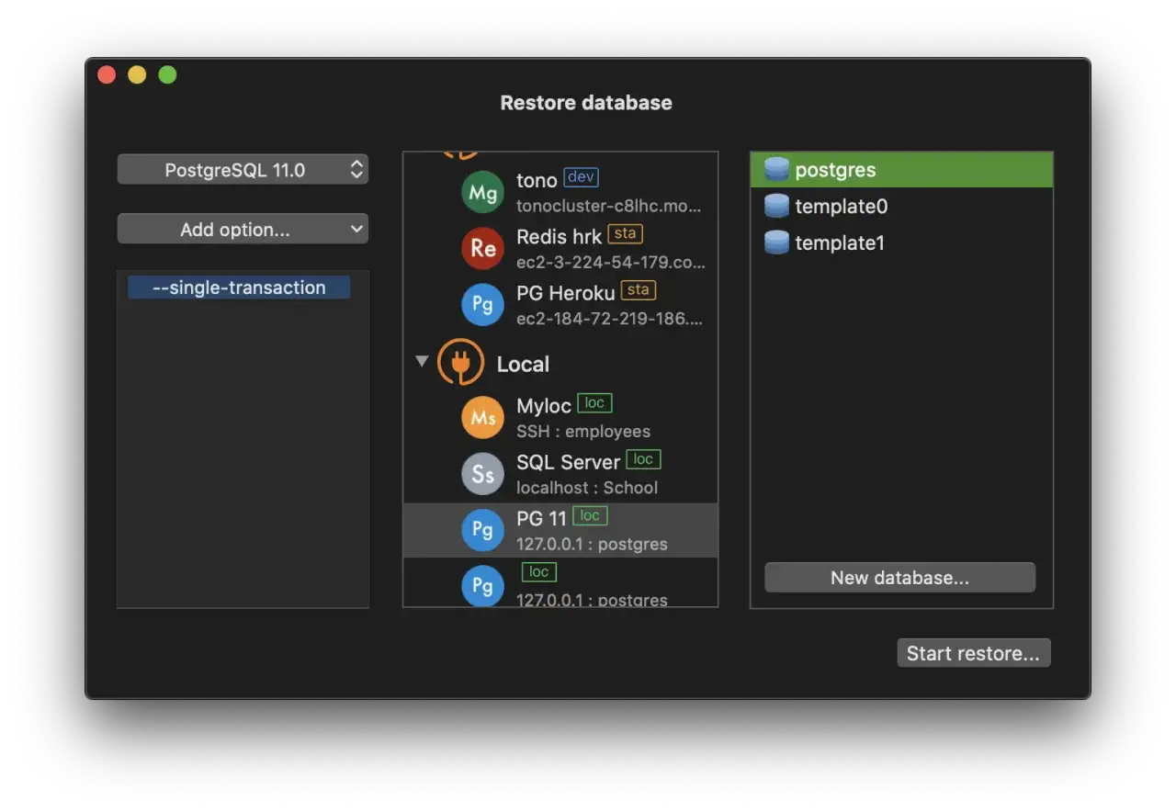
Task: Click the database icon next to template1
Action: (x=776, y=242)
